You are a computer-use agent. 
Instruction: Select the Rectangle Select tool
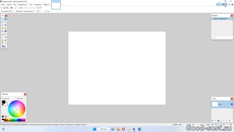click(x=3, y=19)
